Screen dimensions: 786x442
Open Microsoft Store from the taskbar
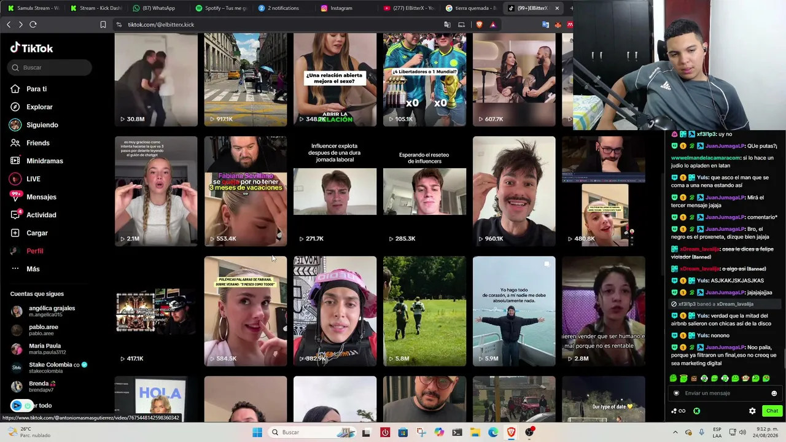coord(403,432)
